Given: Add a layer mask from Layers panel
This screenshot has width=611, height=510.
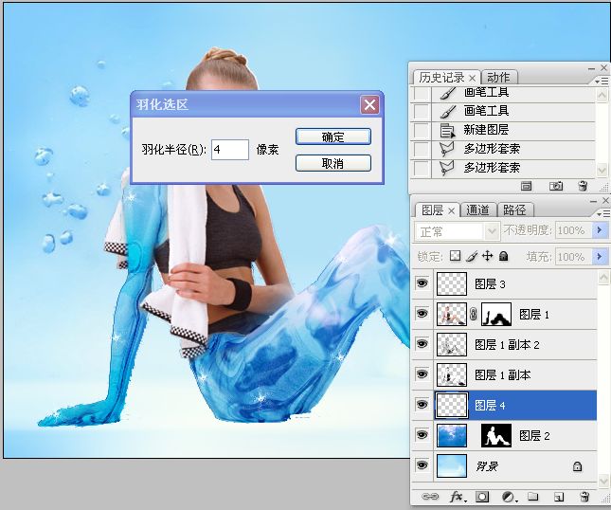Looking at the screenshot, I should tap(482, 496).
